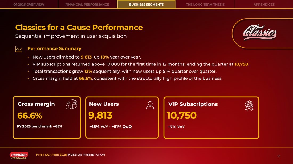The image size is (293, 164).
Task: Open the Appendices tab
Action: point(264,5)
